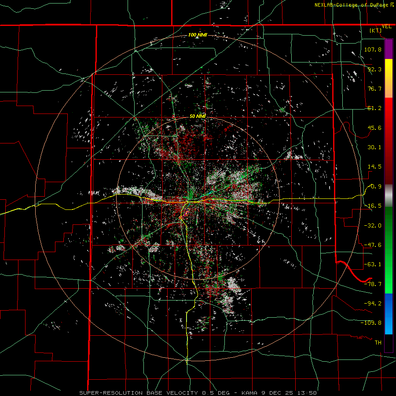This screenshot has height=396, width=396.
Task: Click the -109.8 velocity scale value
Action: coord(371,323)
